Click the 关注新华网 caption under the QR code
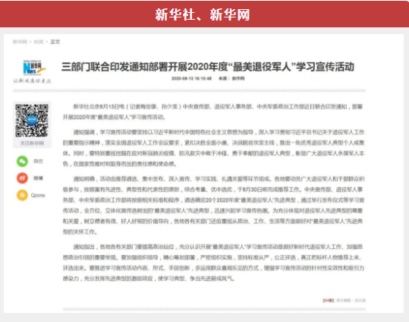 tap(32, 143)
